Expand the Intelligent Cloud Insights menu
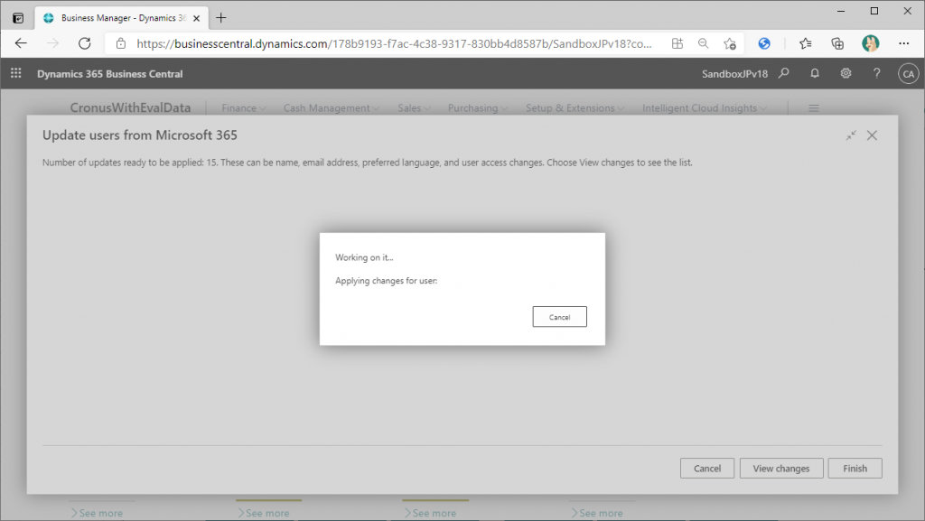Image resolution: width=925 pixels, height=521 pixels. [705, 107]
